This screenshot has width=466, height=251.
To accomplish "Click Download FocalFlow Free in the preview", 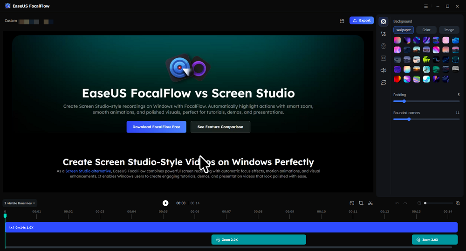I will click(x=156, y=127).
